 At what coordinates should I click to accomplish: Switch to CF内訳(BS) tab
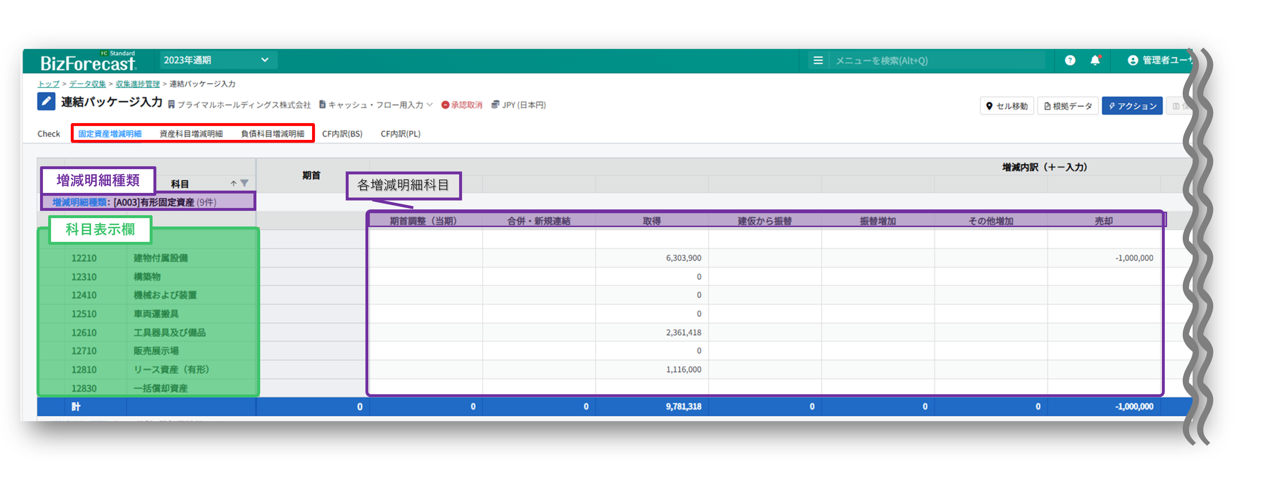click(x=342, y=134)
